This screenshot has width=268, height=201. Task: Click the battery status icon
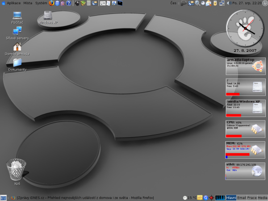click(215, 3)
